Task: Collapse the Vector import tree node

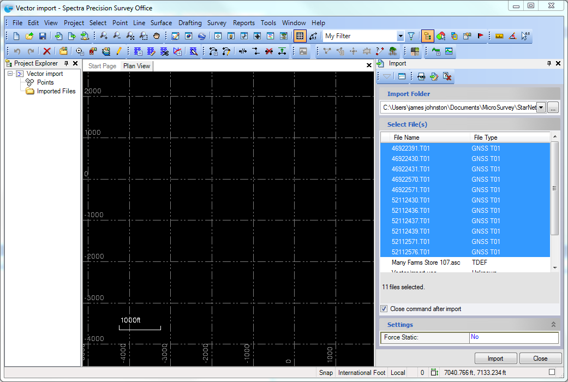Action: pos(10,74)
